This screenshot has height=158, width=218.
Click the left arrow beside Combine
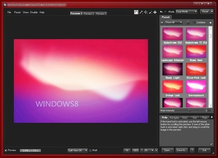(211, 23)
